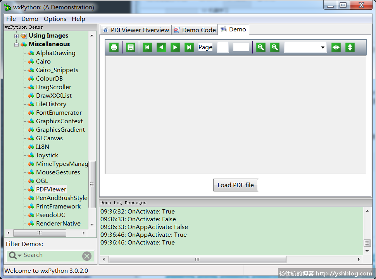Image resolution: width=376 pixels, height=279 pixels.
Task: Click the search magnifier icon in filter box
Action: click(12, 255)
